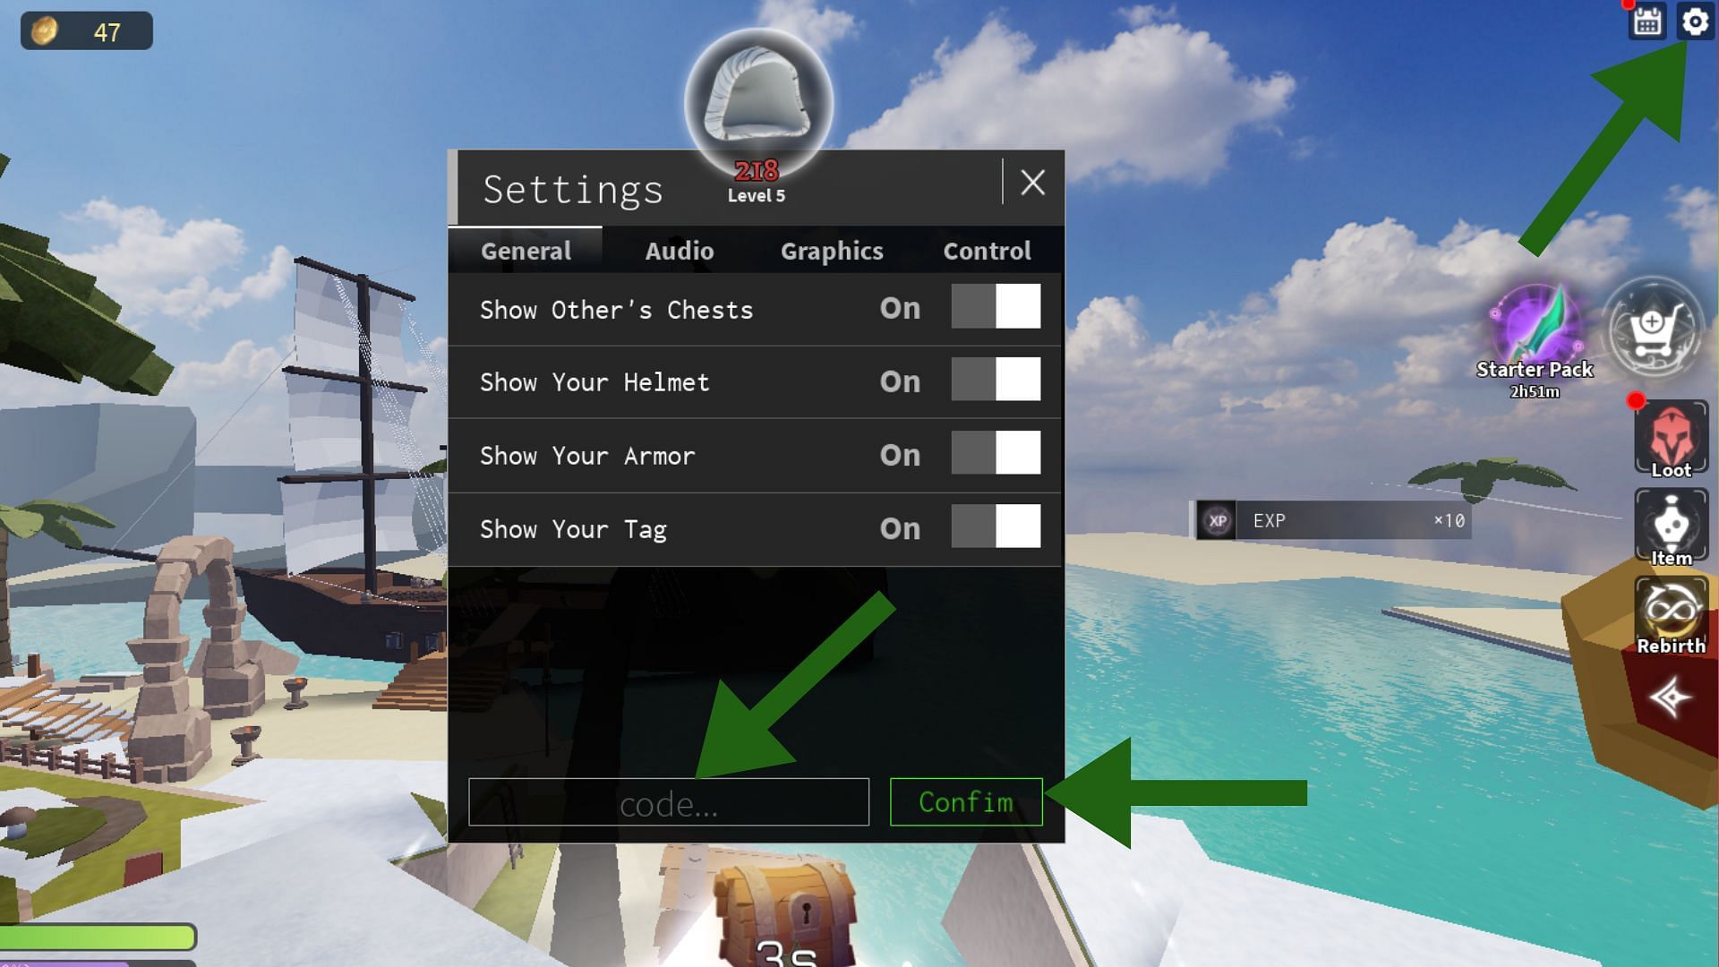
Task: Select the General settings tab
Action: tap(526, 251)
